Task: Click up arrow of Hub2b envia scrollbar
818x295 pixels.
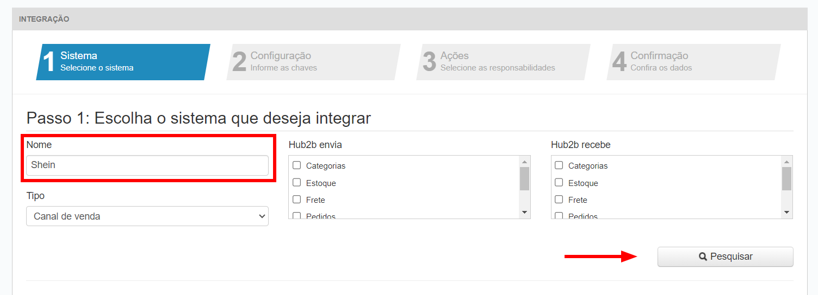Action: pos(524,162)
